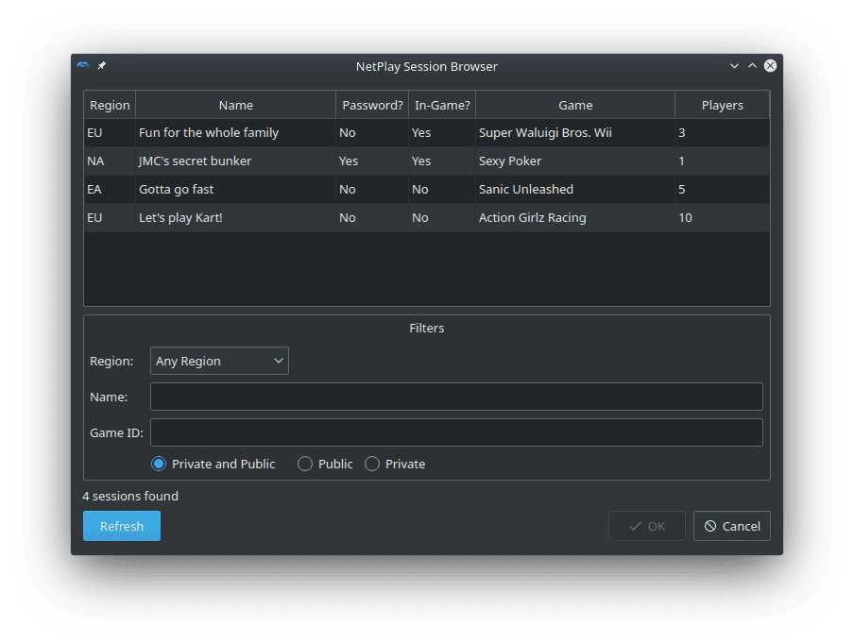The width and height of the screenshot is (854, 643).
Task: Open the Any Region dropdown
Action: click(219, 361)
